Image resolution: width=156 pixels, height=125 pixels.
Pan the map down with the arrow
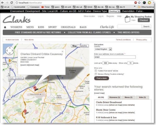[10, 53]
